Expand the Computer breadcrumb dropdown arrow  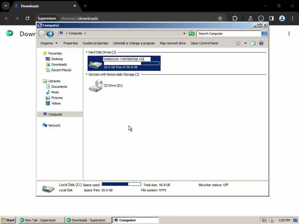coord(85,33)
